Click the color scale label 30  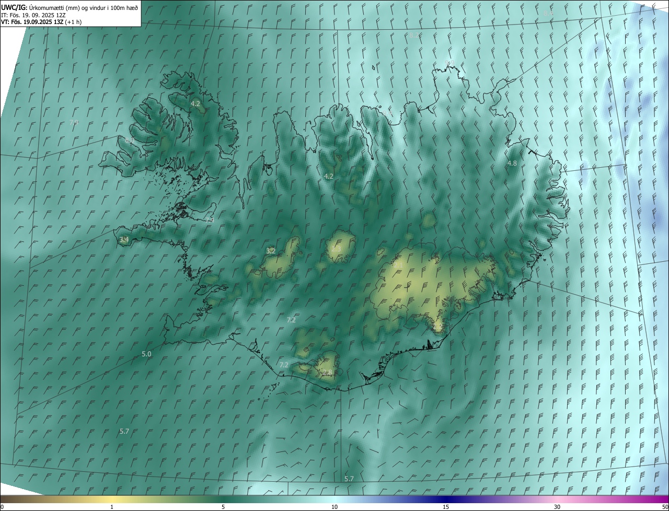(x=557, y=507)
